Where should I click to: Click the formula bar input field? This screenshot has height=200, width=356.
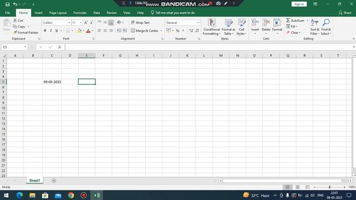point(209,47)
